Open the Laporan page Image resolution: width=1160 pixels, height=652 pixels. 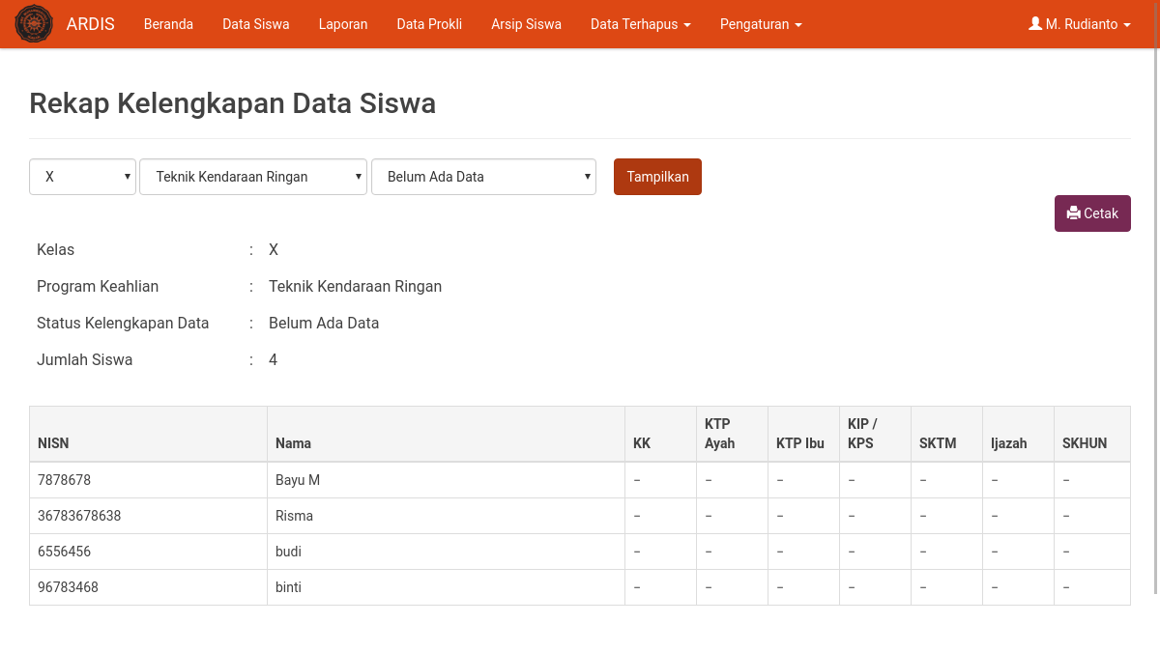tap(342, 24)
